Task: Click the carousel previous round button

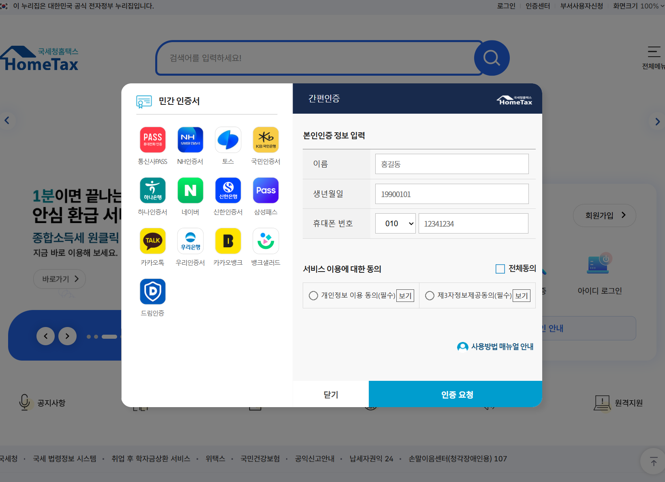Action: point(45,336)
